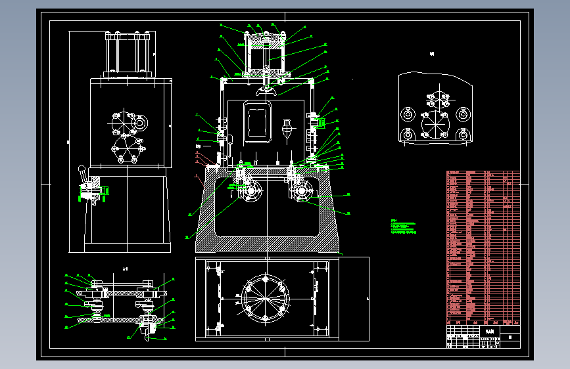Select the bottom plan view with circular flange
570x369 pixels.
tap(283, 299)
